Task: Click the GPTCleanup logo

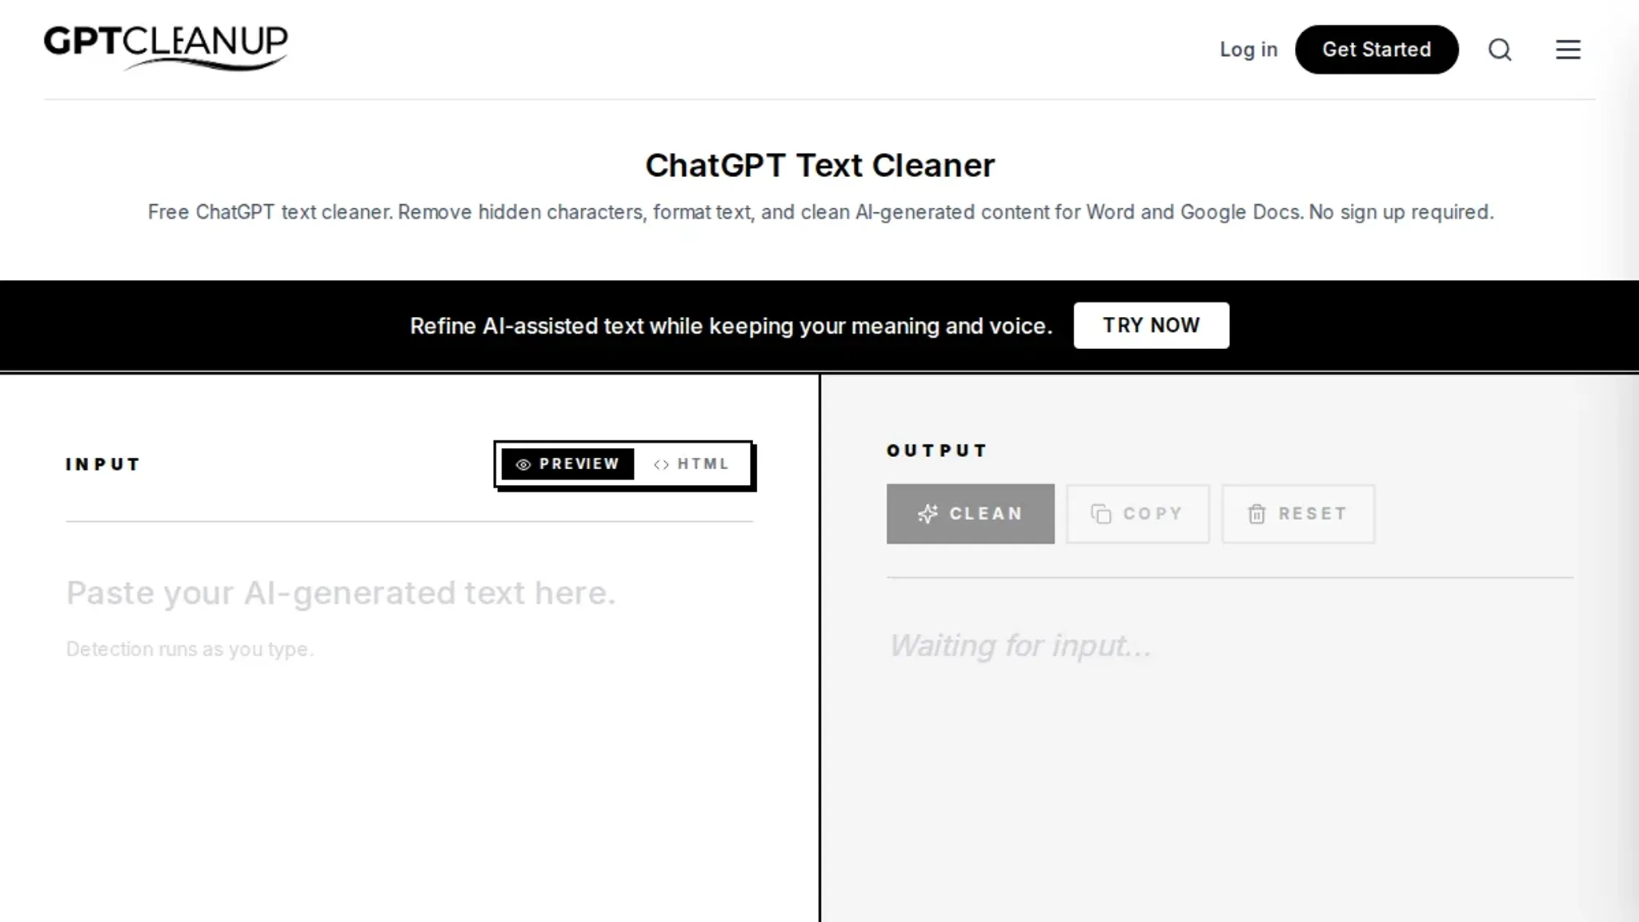Action: [x=166, y=48]
